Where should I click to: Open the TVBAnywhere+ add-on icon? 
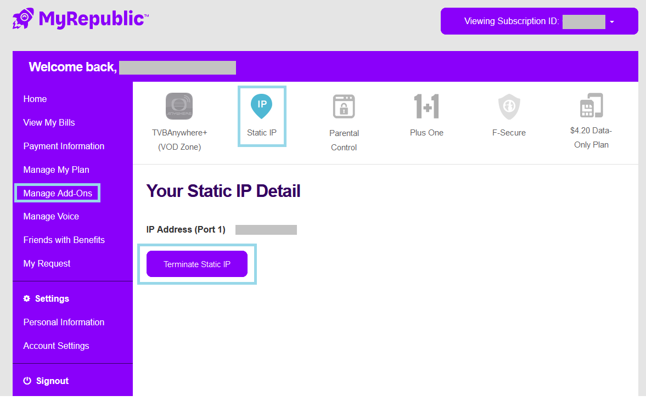(x=179, y=106)
